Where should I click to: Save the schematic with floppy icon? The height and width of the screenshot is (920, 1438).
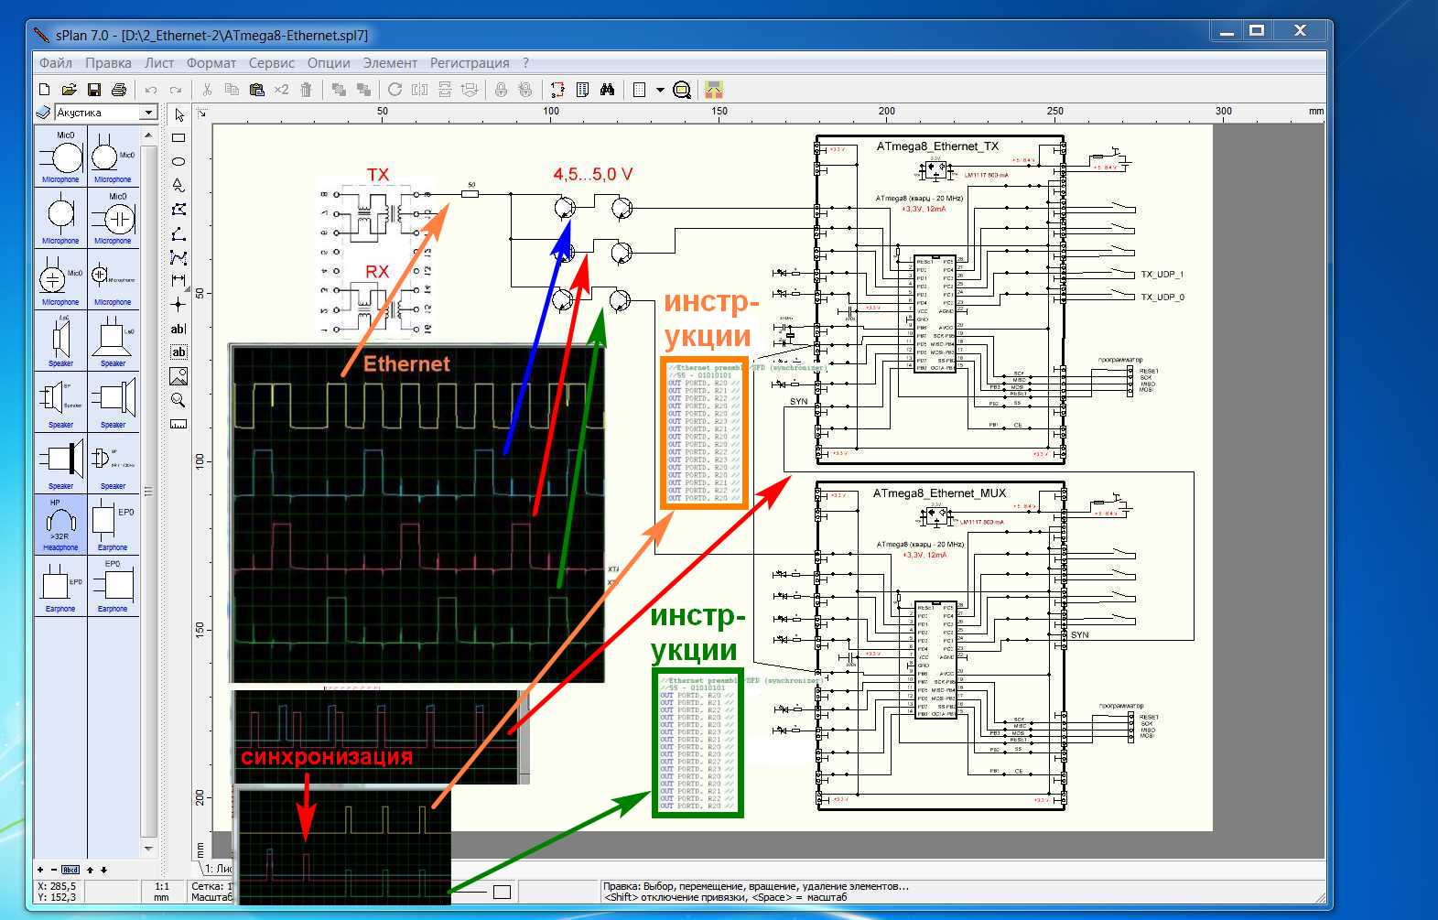pyautogui.click(x=93, y=90)
